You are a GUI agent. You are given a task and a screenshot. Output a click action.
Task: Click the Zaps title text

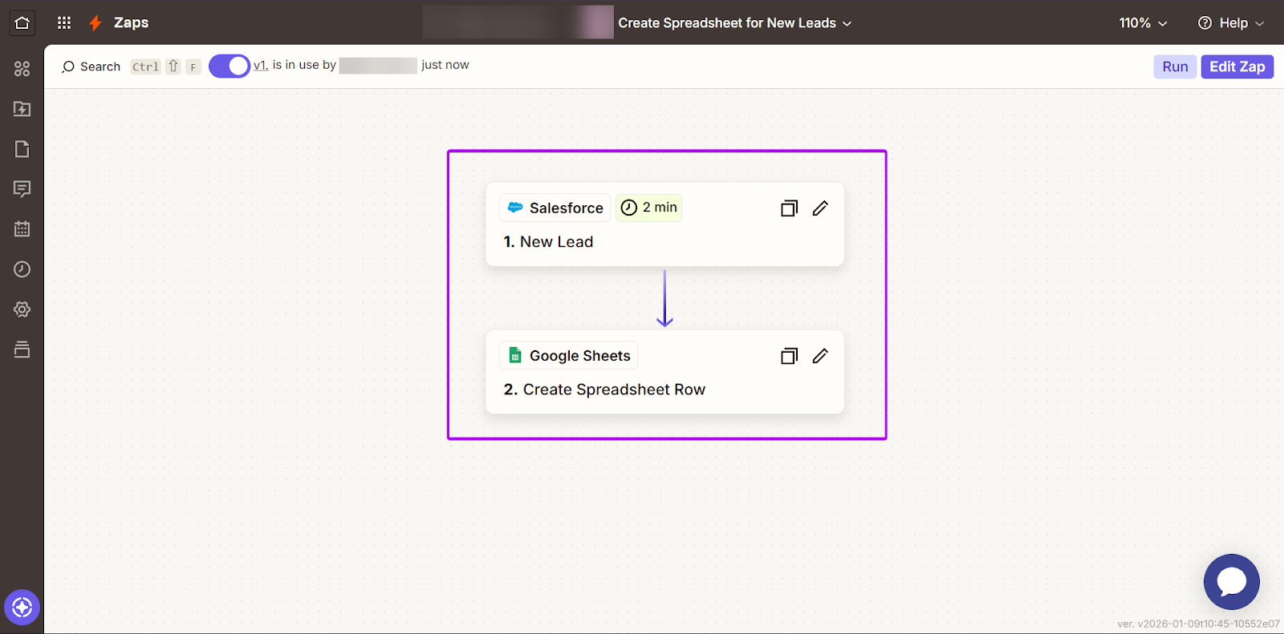pyautogui.click(x=131, y=22)
